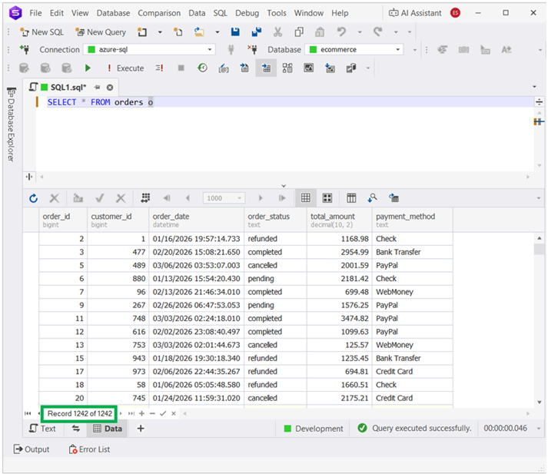Click the Stop execution square icon

coord(181,68)
